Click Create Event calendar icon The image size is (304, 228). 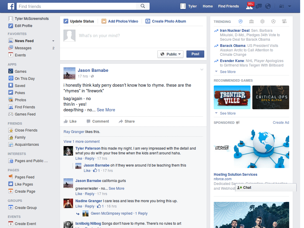11,224
